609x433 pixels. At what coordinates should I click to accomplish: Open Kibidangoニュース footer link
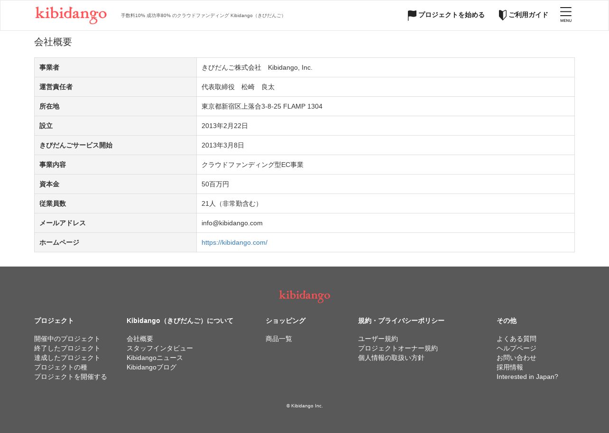155,358
